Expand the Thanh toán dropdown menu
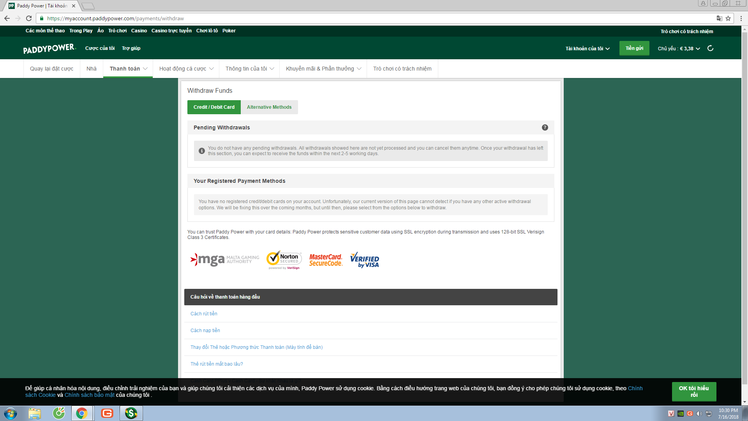This screenshot has height=421, width=748. coord(128,69)
